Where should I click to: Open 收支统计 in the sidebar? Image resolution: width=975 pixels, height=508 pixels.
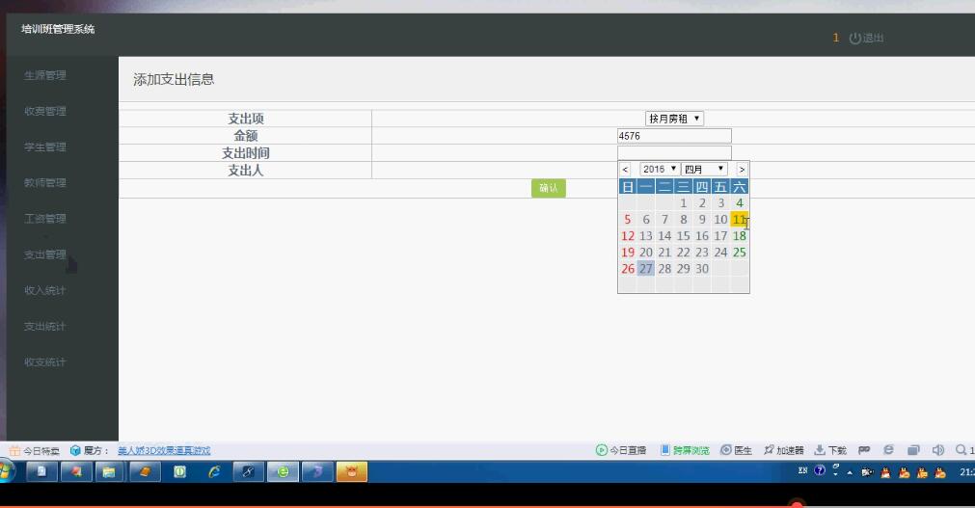point(44,362)
